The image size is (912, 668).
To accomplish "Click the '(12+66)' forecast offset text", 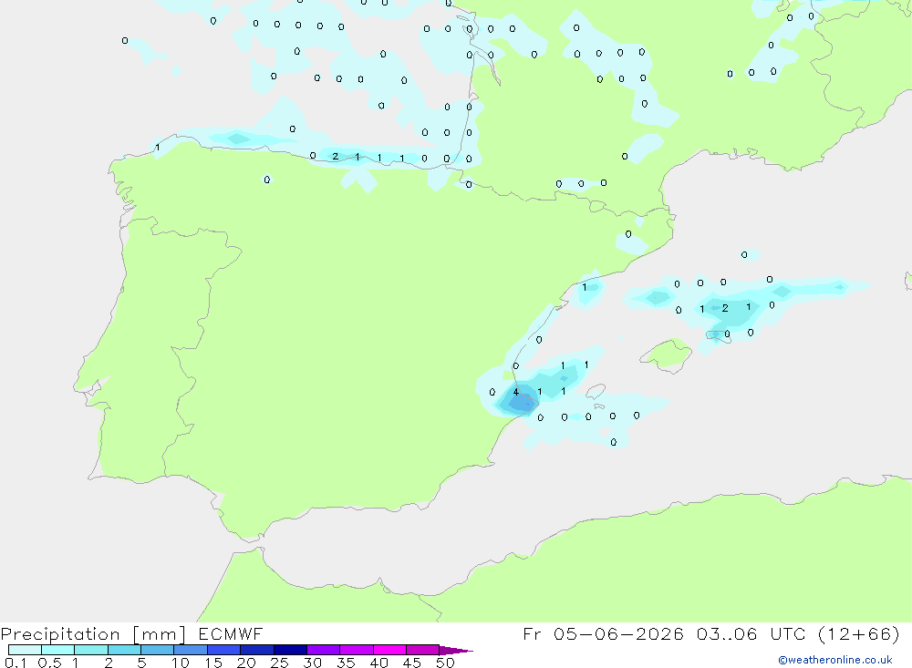I will pyautogui.click(x=858, y=634).
